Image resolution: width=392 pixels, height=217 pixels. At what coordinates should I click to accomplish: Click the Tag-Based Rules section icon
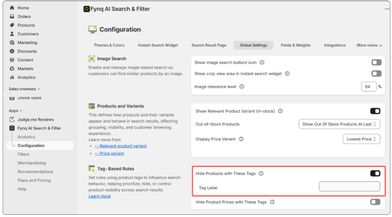(91, 169)
